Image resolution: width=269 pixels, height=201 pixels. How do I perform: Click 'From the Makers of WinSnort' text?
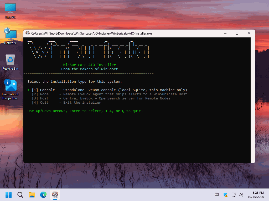[89, 69]
